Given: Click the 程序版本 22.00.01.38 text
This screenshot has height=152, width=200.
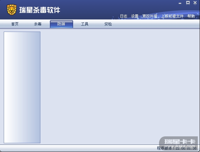Looking at the screenshot, I should click(177, 148).
